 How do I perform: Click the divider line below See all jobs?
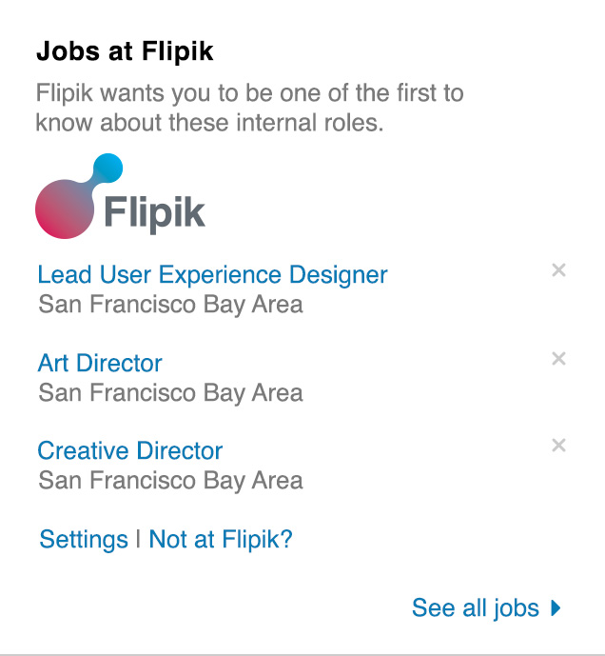[x=302, y=654]
